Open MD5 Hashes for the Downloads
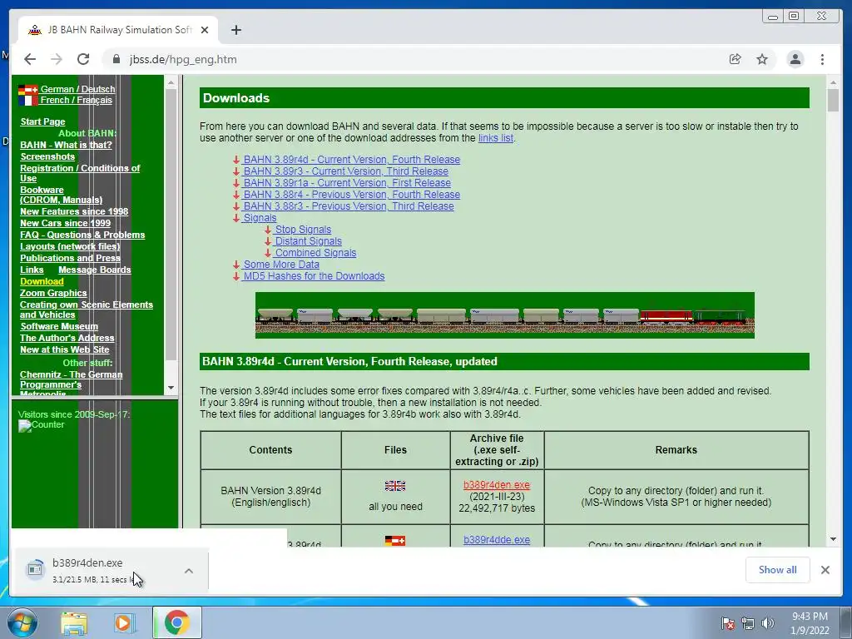Screen dimensions: 852x639 314,276
